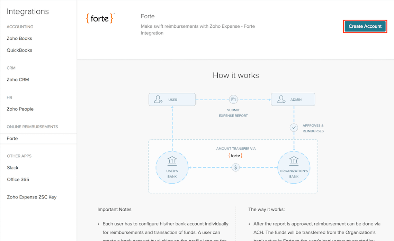Open Zoho Books integration

(19, 38)
